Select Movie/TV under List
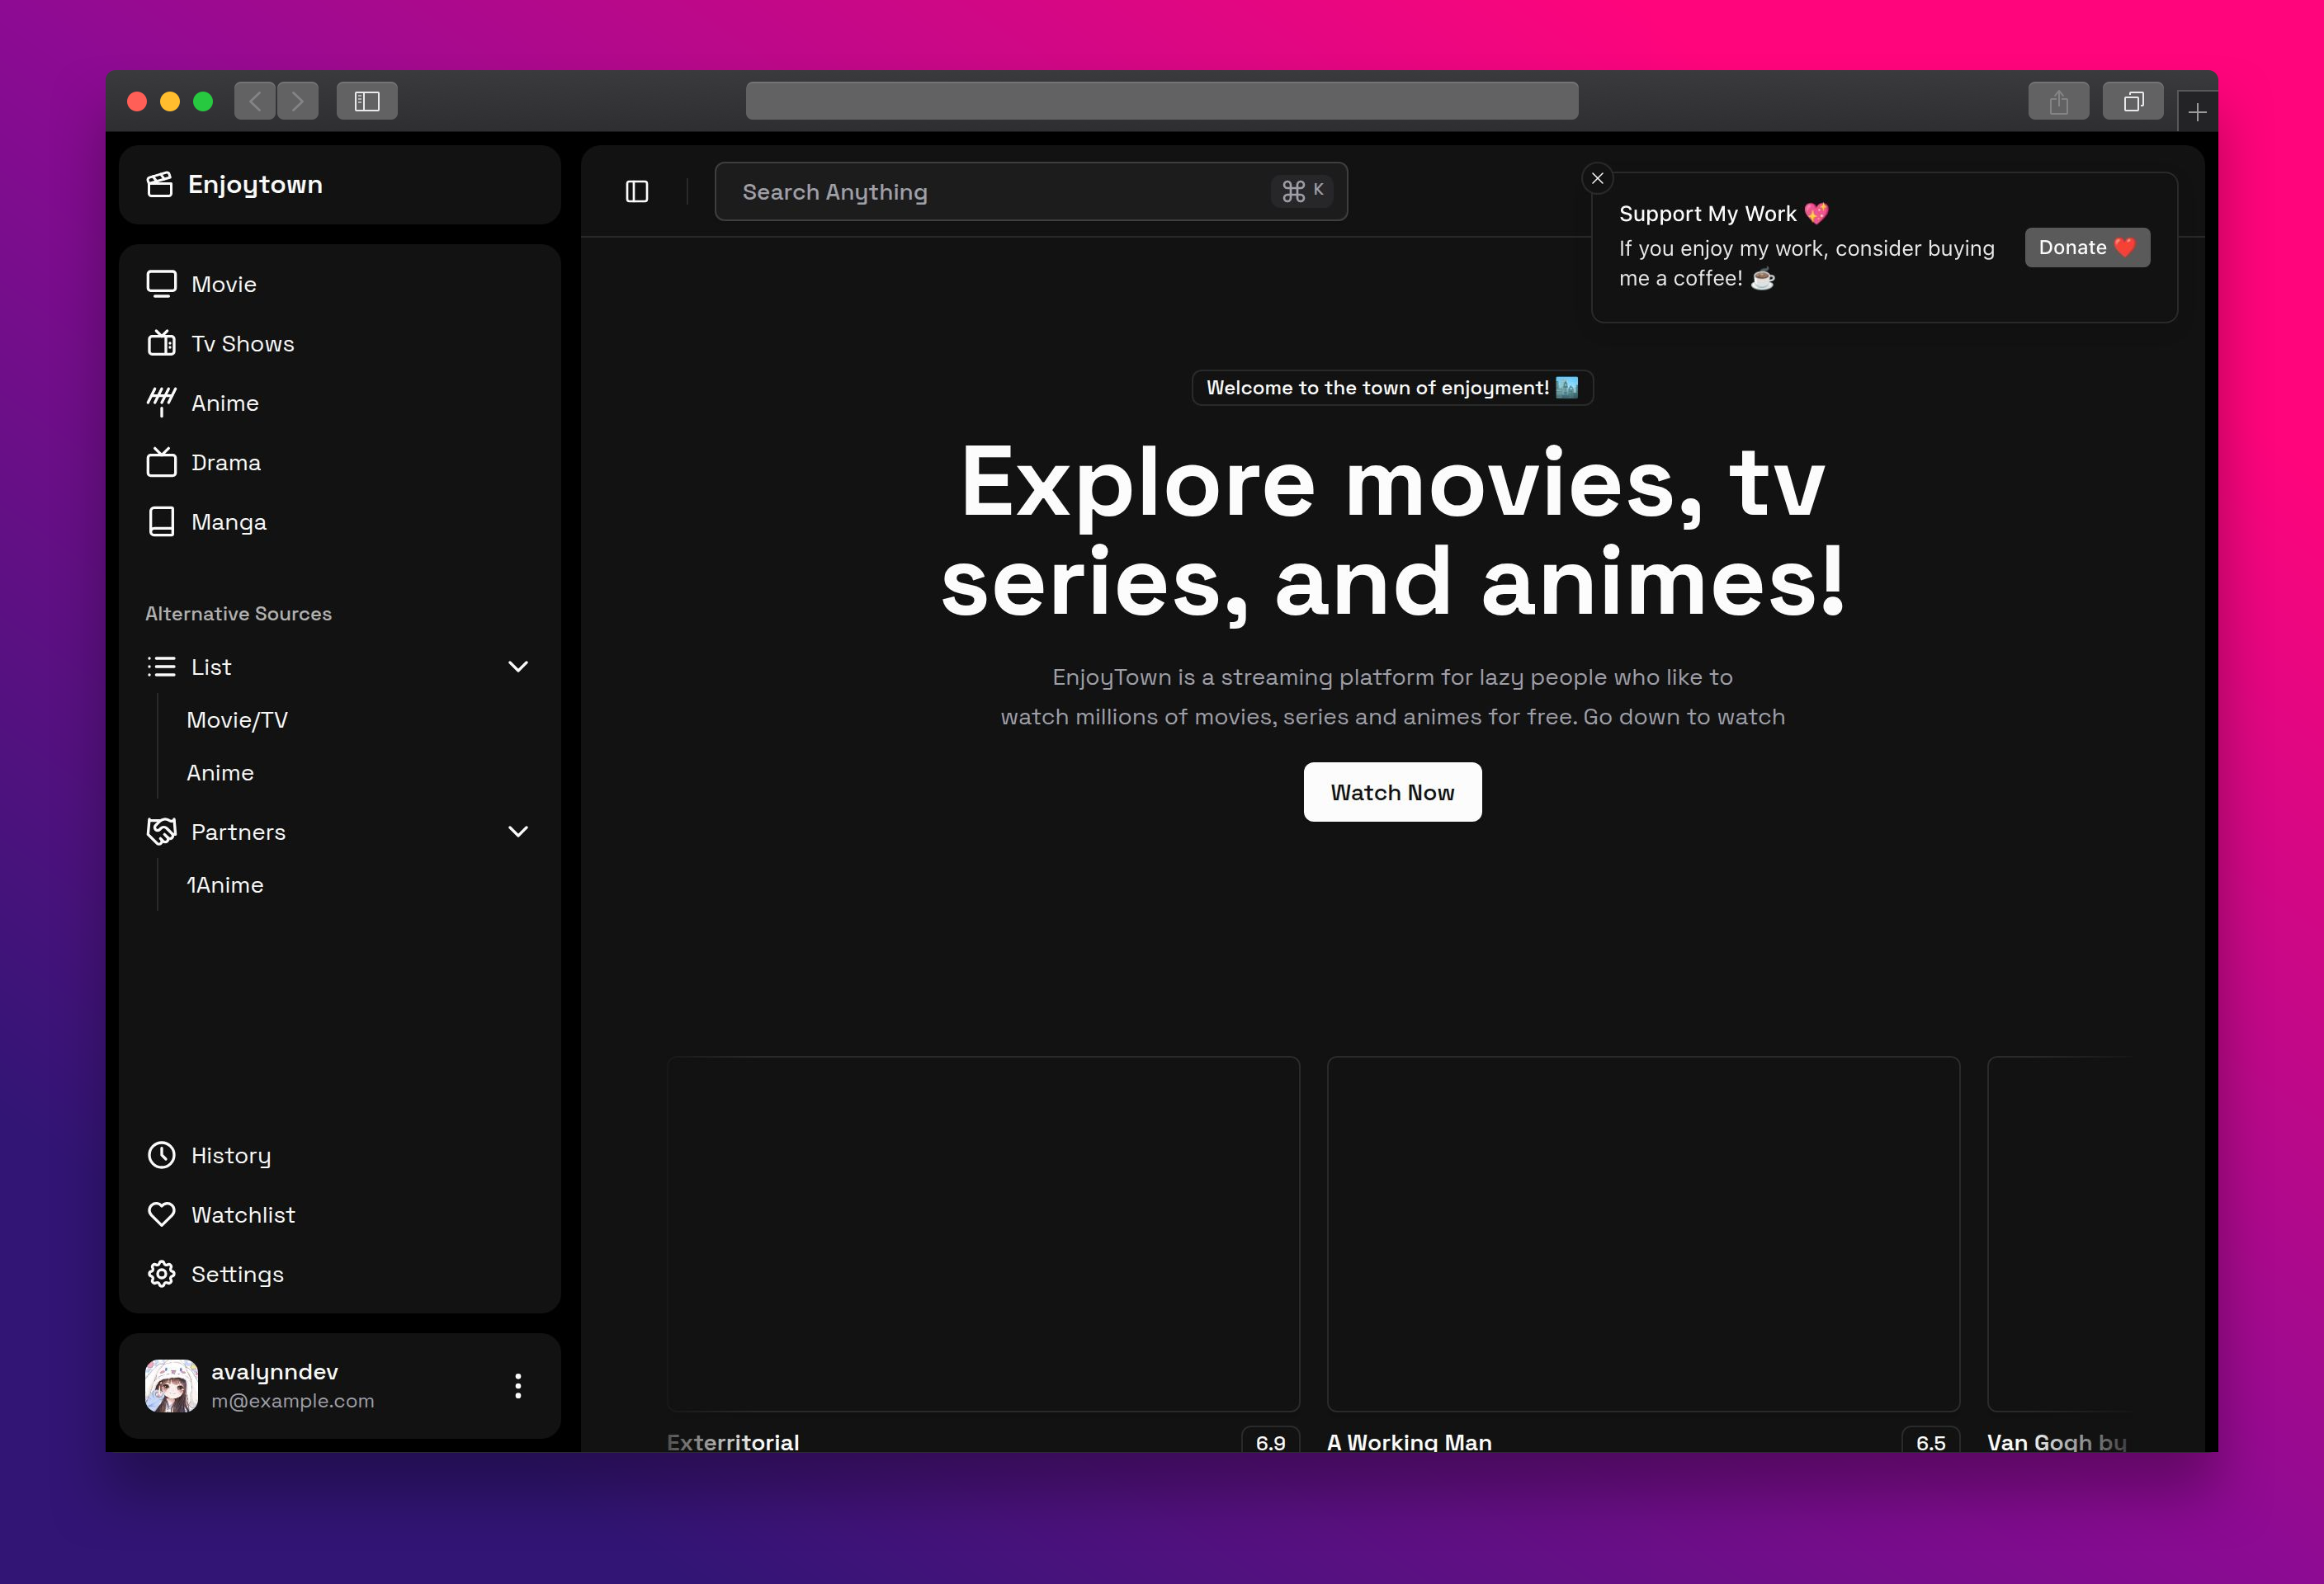 (x=237, y=719)
